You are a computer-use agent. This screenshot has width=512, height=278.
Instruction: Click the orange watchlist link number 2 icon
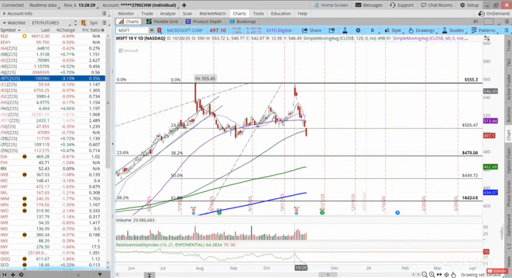click(x=83, y=23)
